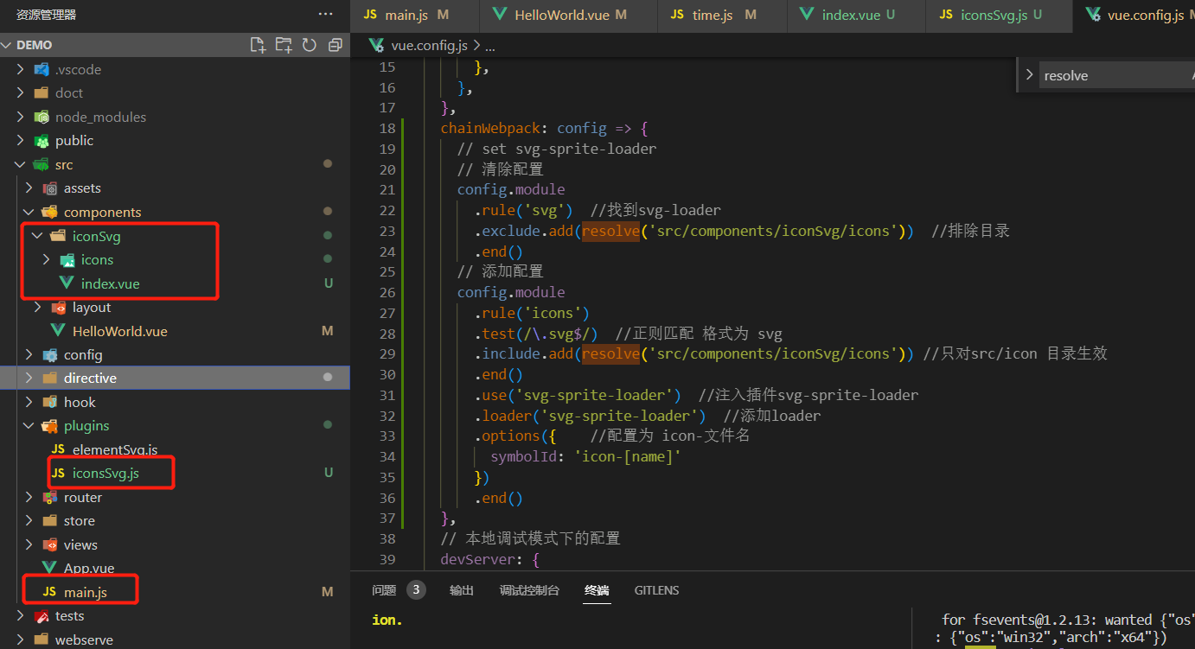Toggle replace mode chevron in find widget
1195x649 pixels.
[x=1029, y=75]
